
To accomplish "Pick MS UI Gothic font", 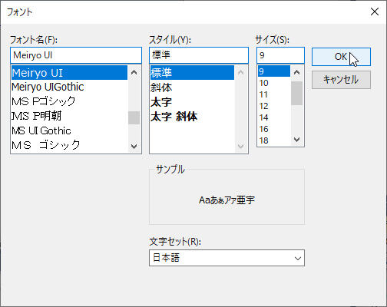I will coord(69,130).
